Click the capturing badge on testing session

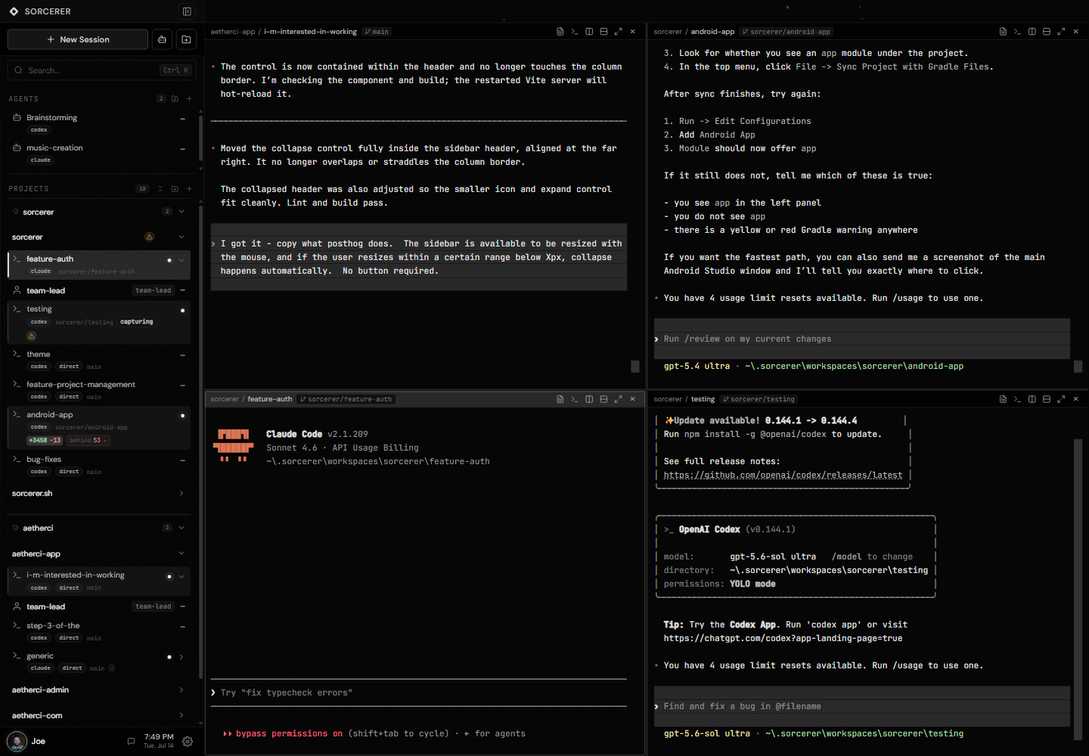point(137,322)
